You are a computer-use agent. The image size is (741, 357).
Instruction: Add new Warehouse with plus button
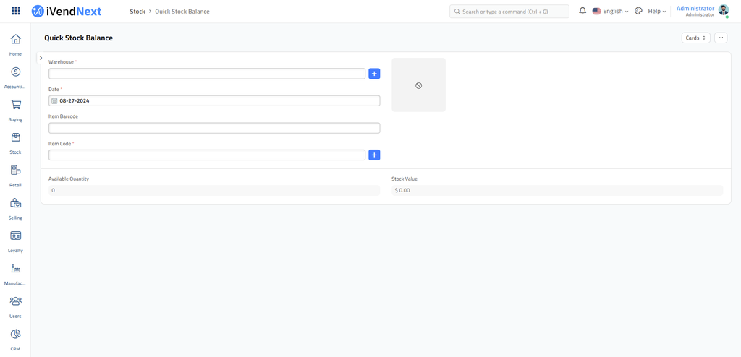click(x=374, y=74)
